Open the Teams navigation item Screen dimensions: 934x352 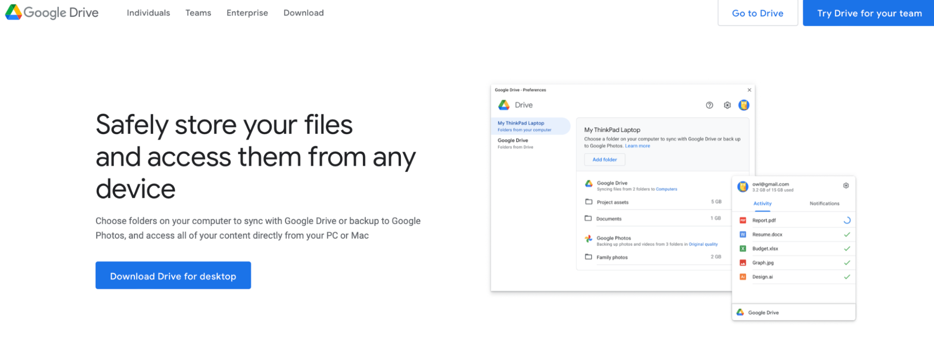198,13
